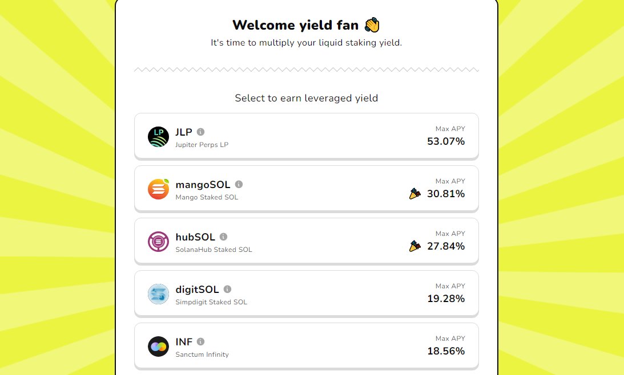Click the 19.28% Max APY value
Image resolution: width=624 pixels, height=375 pixels.
446,299
